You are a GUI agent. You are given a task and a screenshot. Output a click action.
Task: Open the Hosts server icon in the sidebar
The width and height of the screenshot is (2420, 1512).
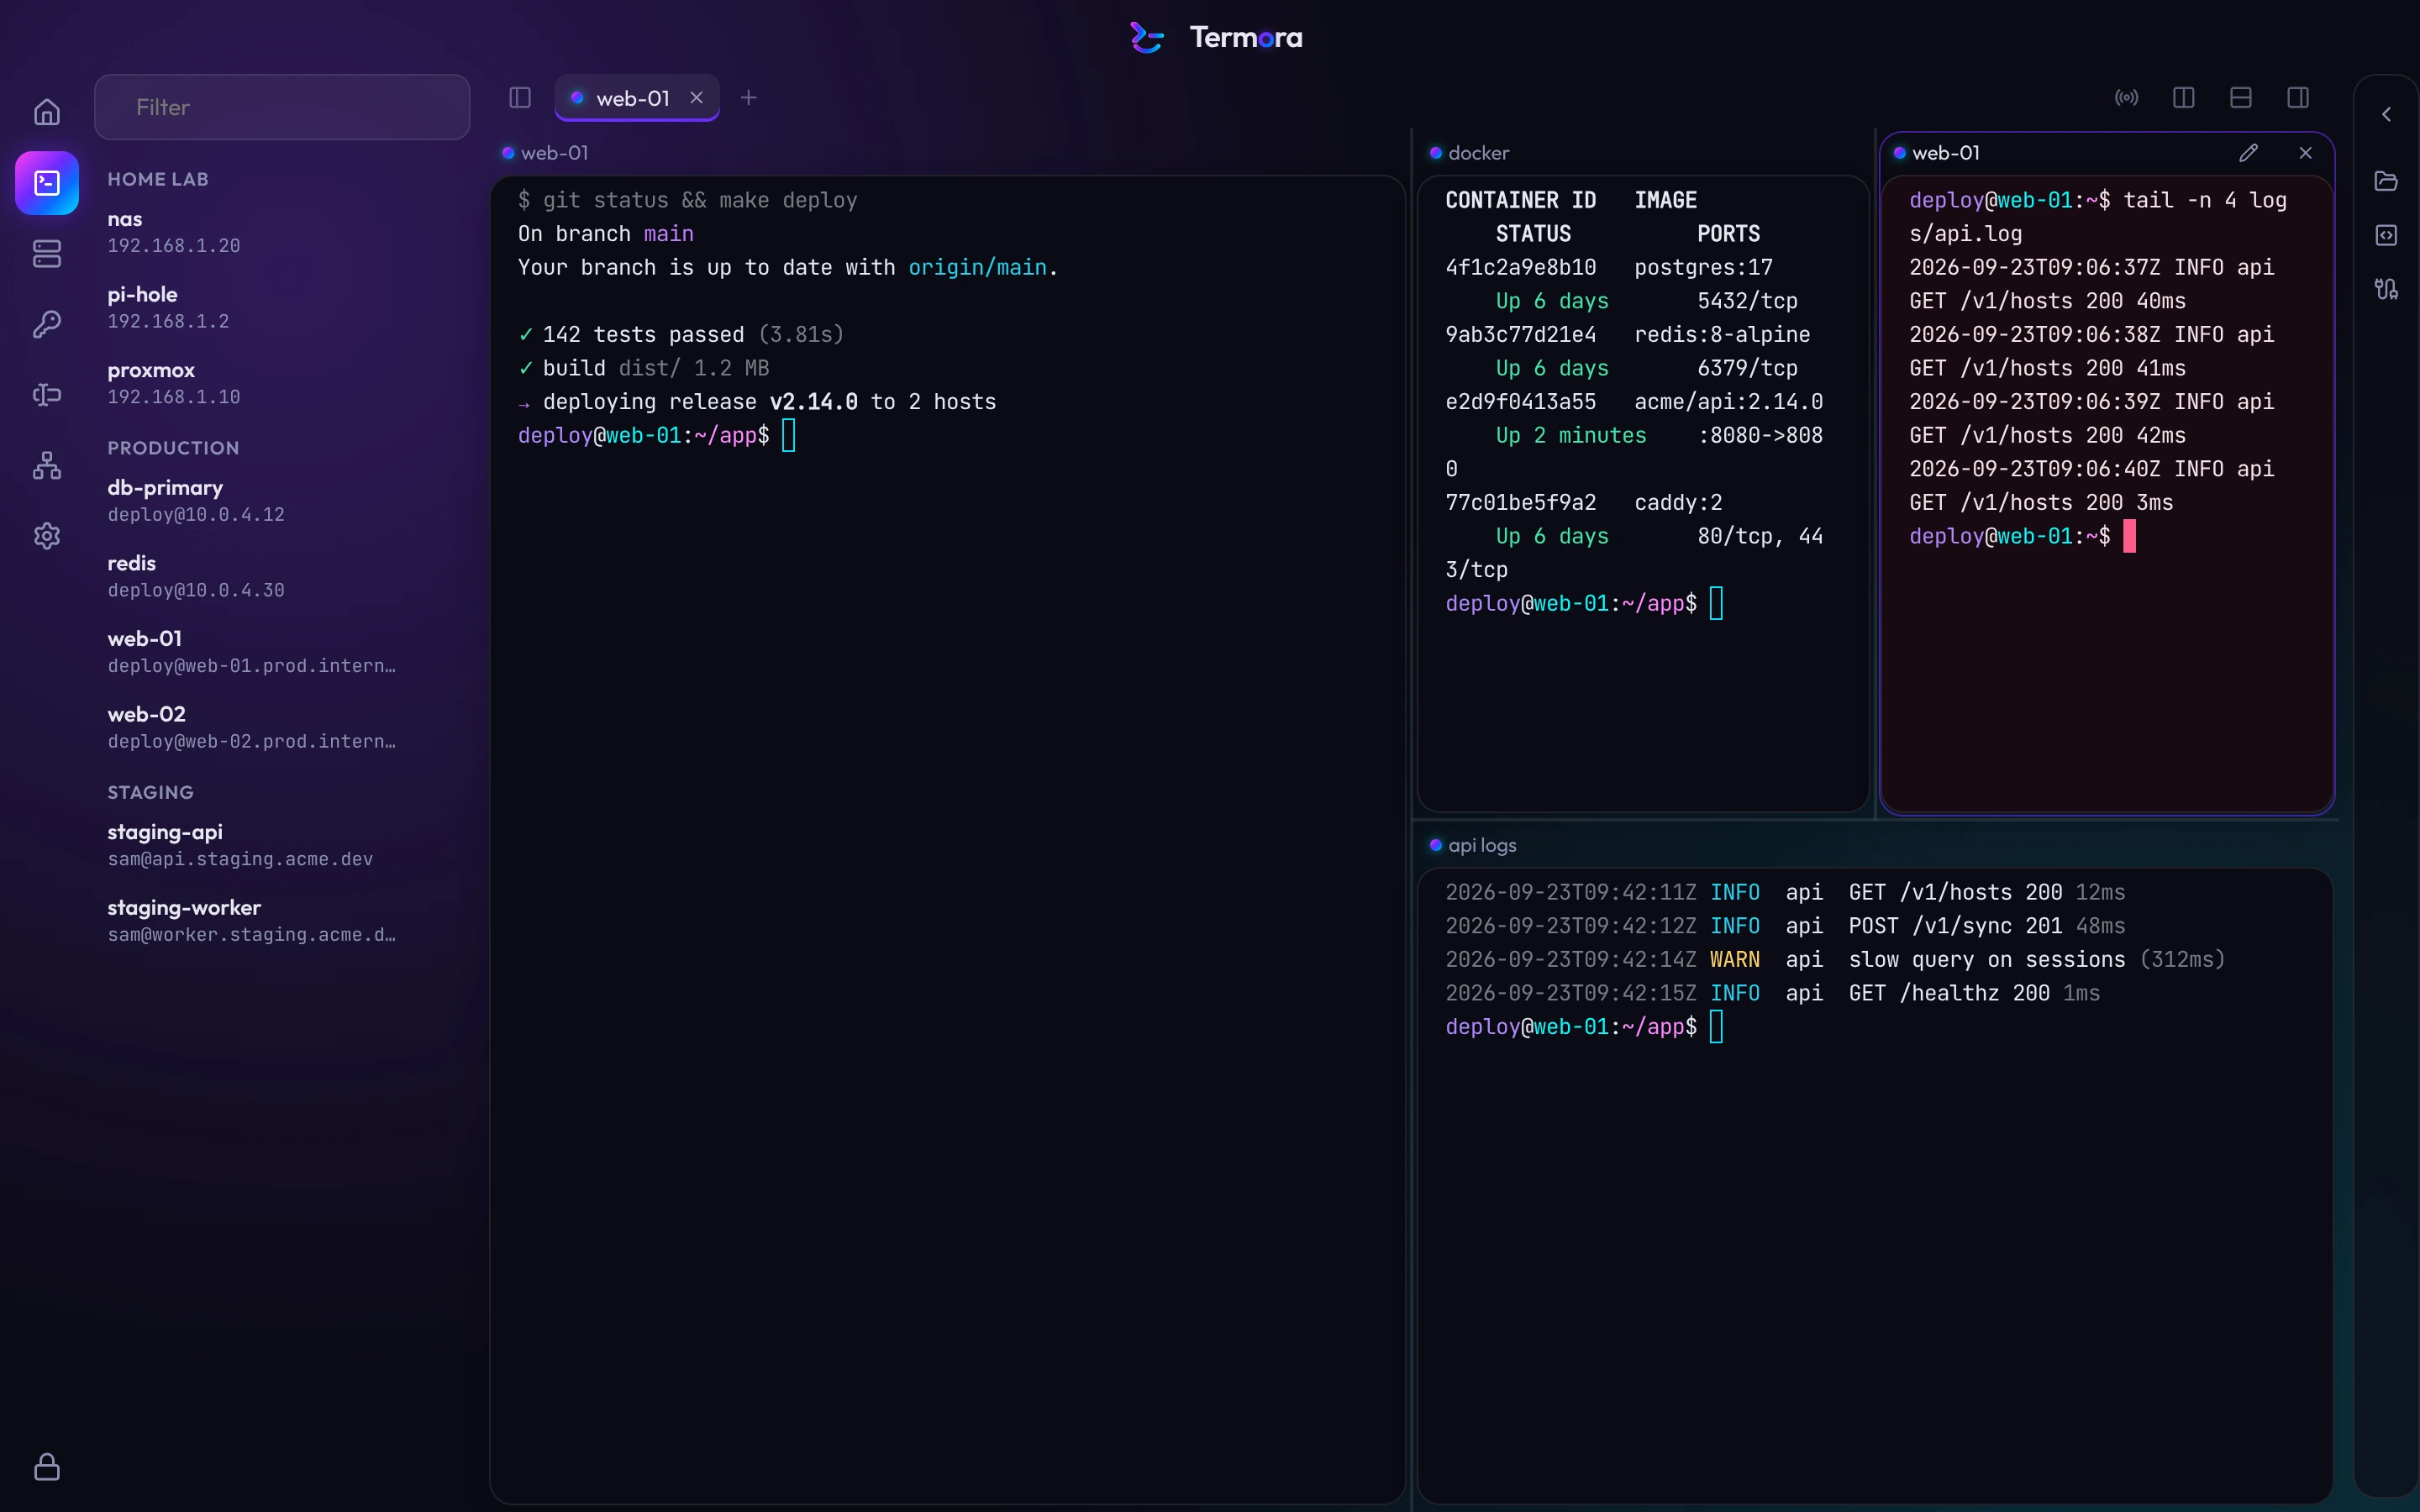pos(47,254)
